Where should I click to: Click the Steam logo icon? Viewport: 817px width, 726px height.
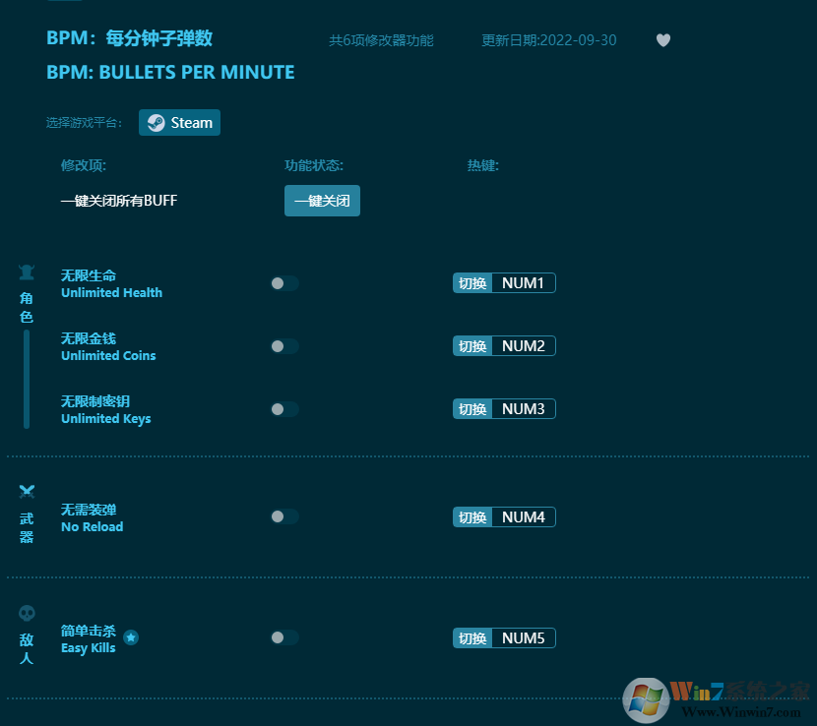[x=156, y=123]
